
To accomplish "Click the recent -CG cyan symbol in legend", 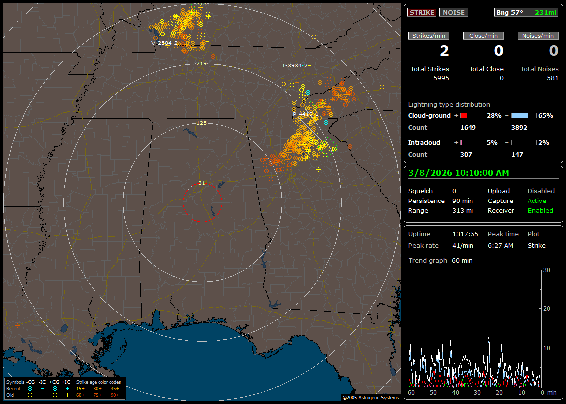I will click(x=30, y=388).
